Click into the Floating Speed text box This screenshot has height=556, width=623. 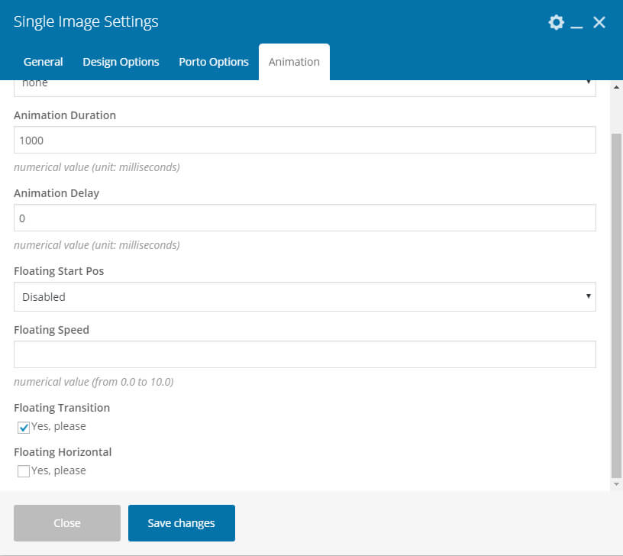point(305,354)
